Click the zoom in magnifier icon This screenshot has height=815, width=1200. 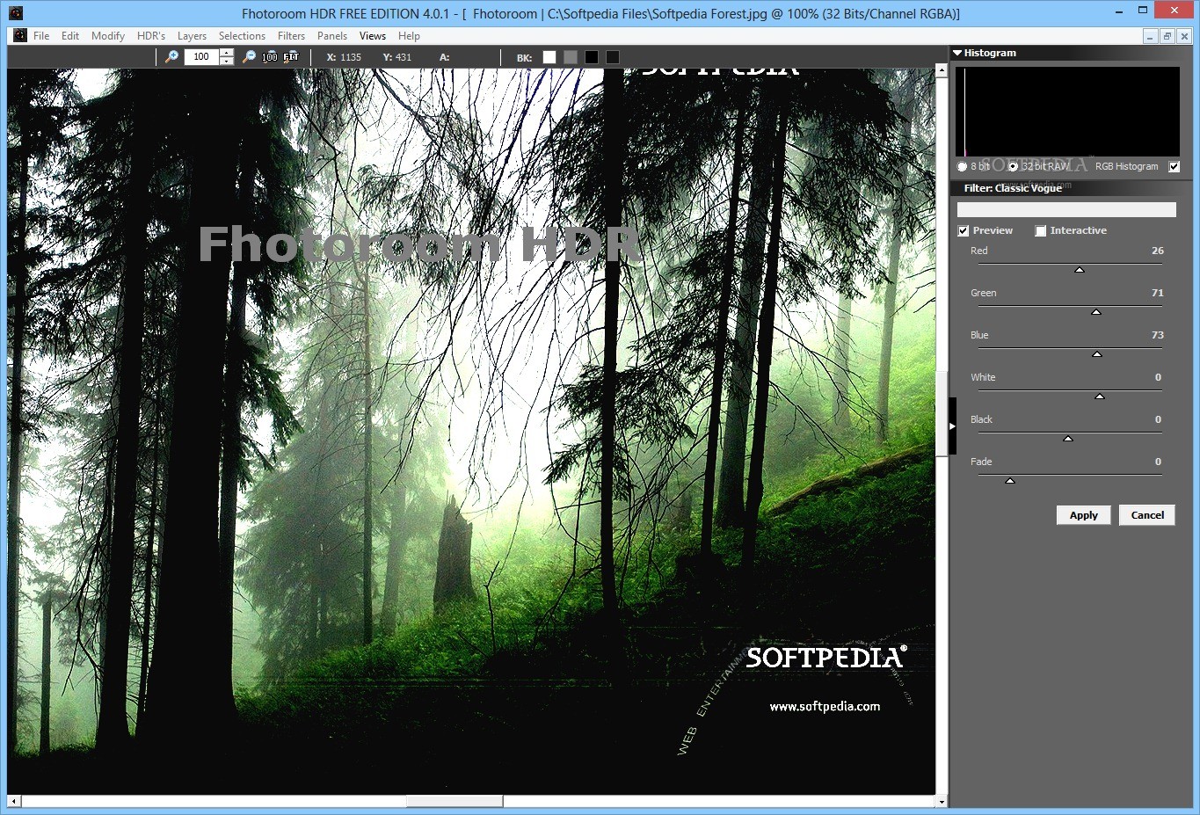[x=172, y=56]
